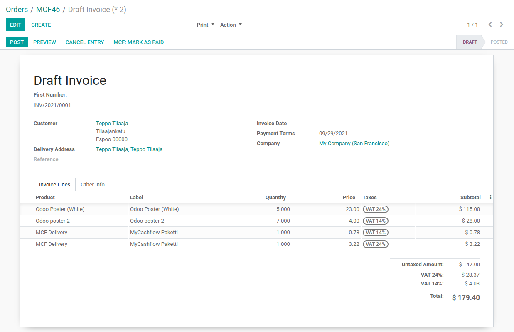Open Orders breadcrumb link
514x332 pixels.
17,10
